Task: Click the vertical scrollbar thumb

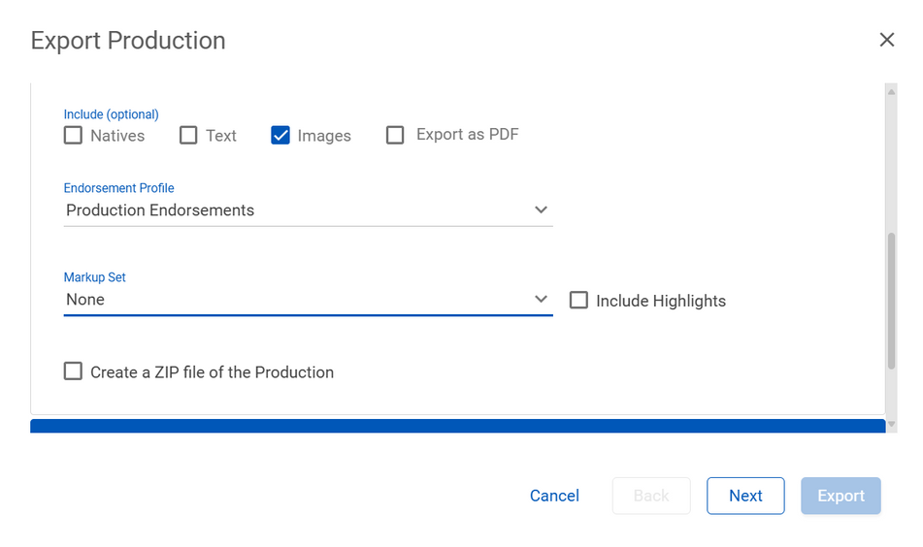Action: (891, 301)
